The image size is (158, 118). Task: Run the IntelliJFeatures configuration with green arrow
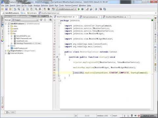point(79,9)
